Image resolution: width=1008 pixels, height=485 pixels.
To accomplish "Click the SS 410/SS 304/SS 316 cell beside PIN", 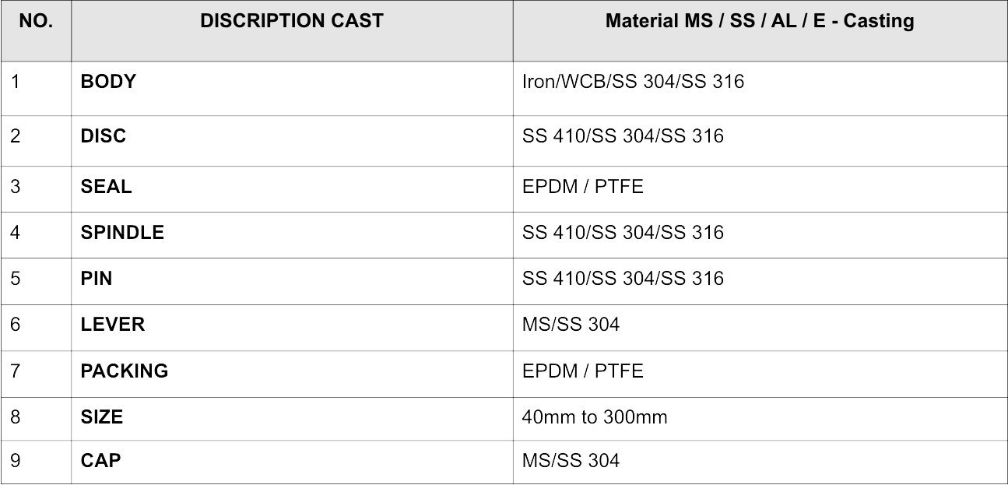I will 760,279.
